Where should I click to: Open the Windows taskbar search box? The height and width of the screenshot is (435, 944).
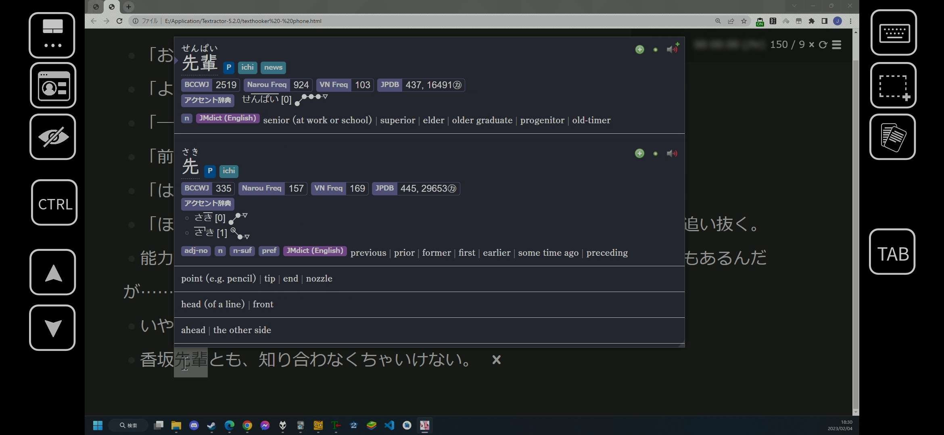pyautogui.click(x=129, y=425)
